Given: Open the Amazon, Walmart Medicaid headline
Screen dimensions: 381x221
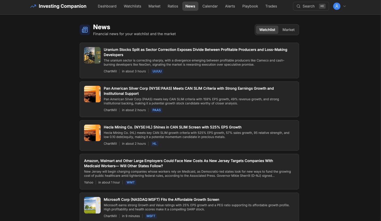Looking at the screenshot, I should tap(178, 163).
